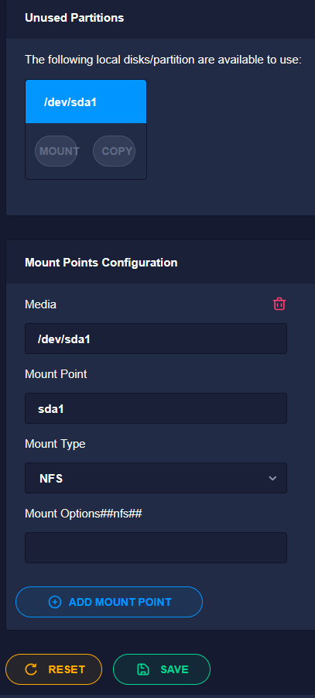The image size is (315, 698).
Task: Click the Unused Partitions panel heading
Action: pyautogui.click(x=74, y=18)
